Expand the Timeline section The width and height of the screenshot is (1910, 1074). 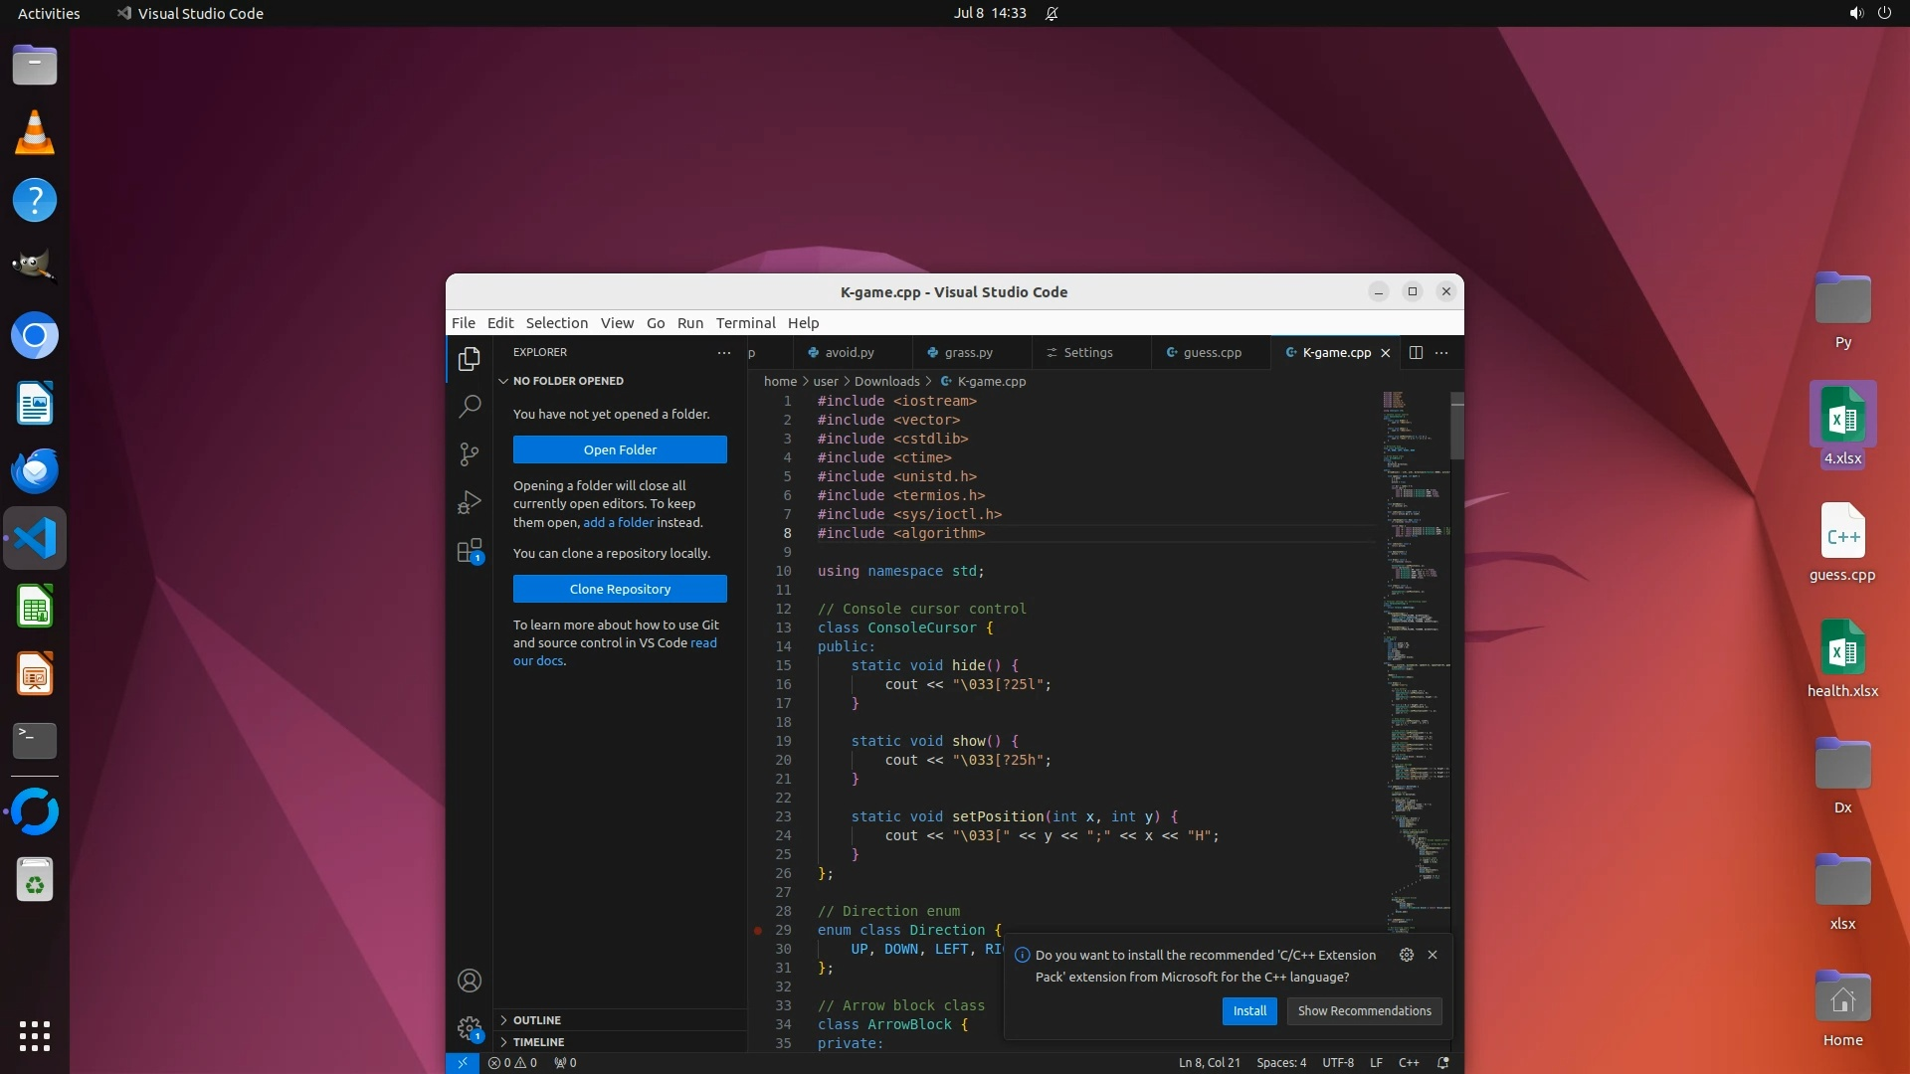(538, 1042)
